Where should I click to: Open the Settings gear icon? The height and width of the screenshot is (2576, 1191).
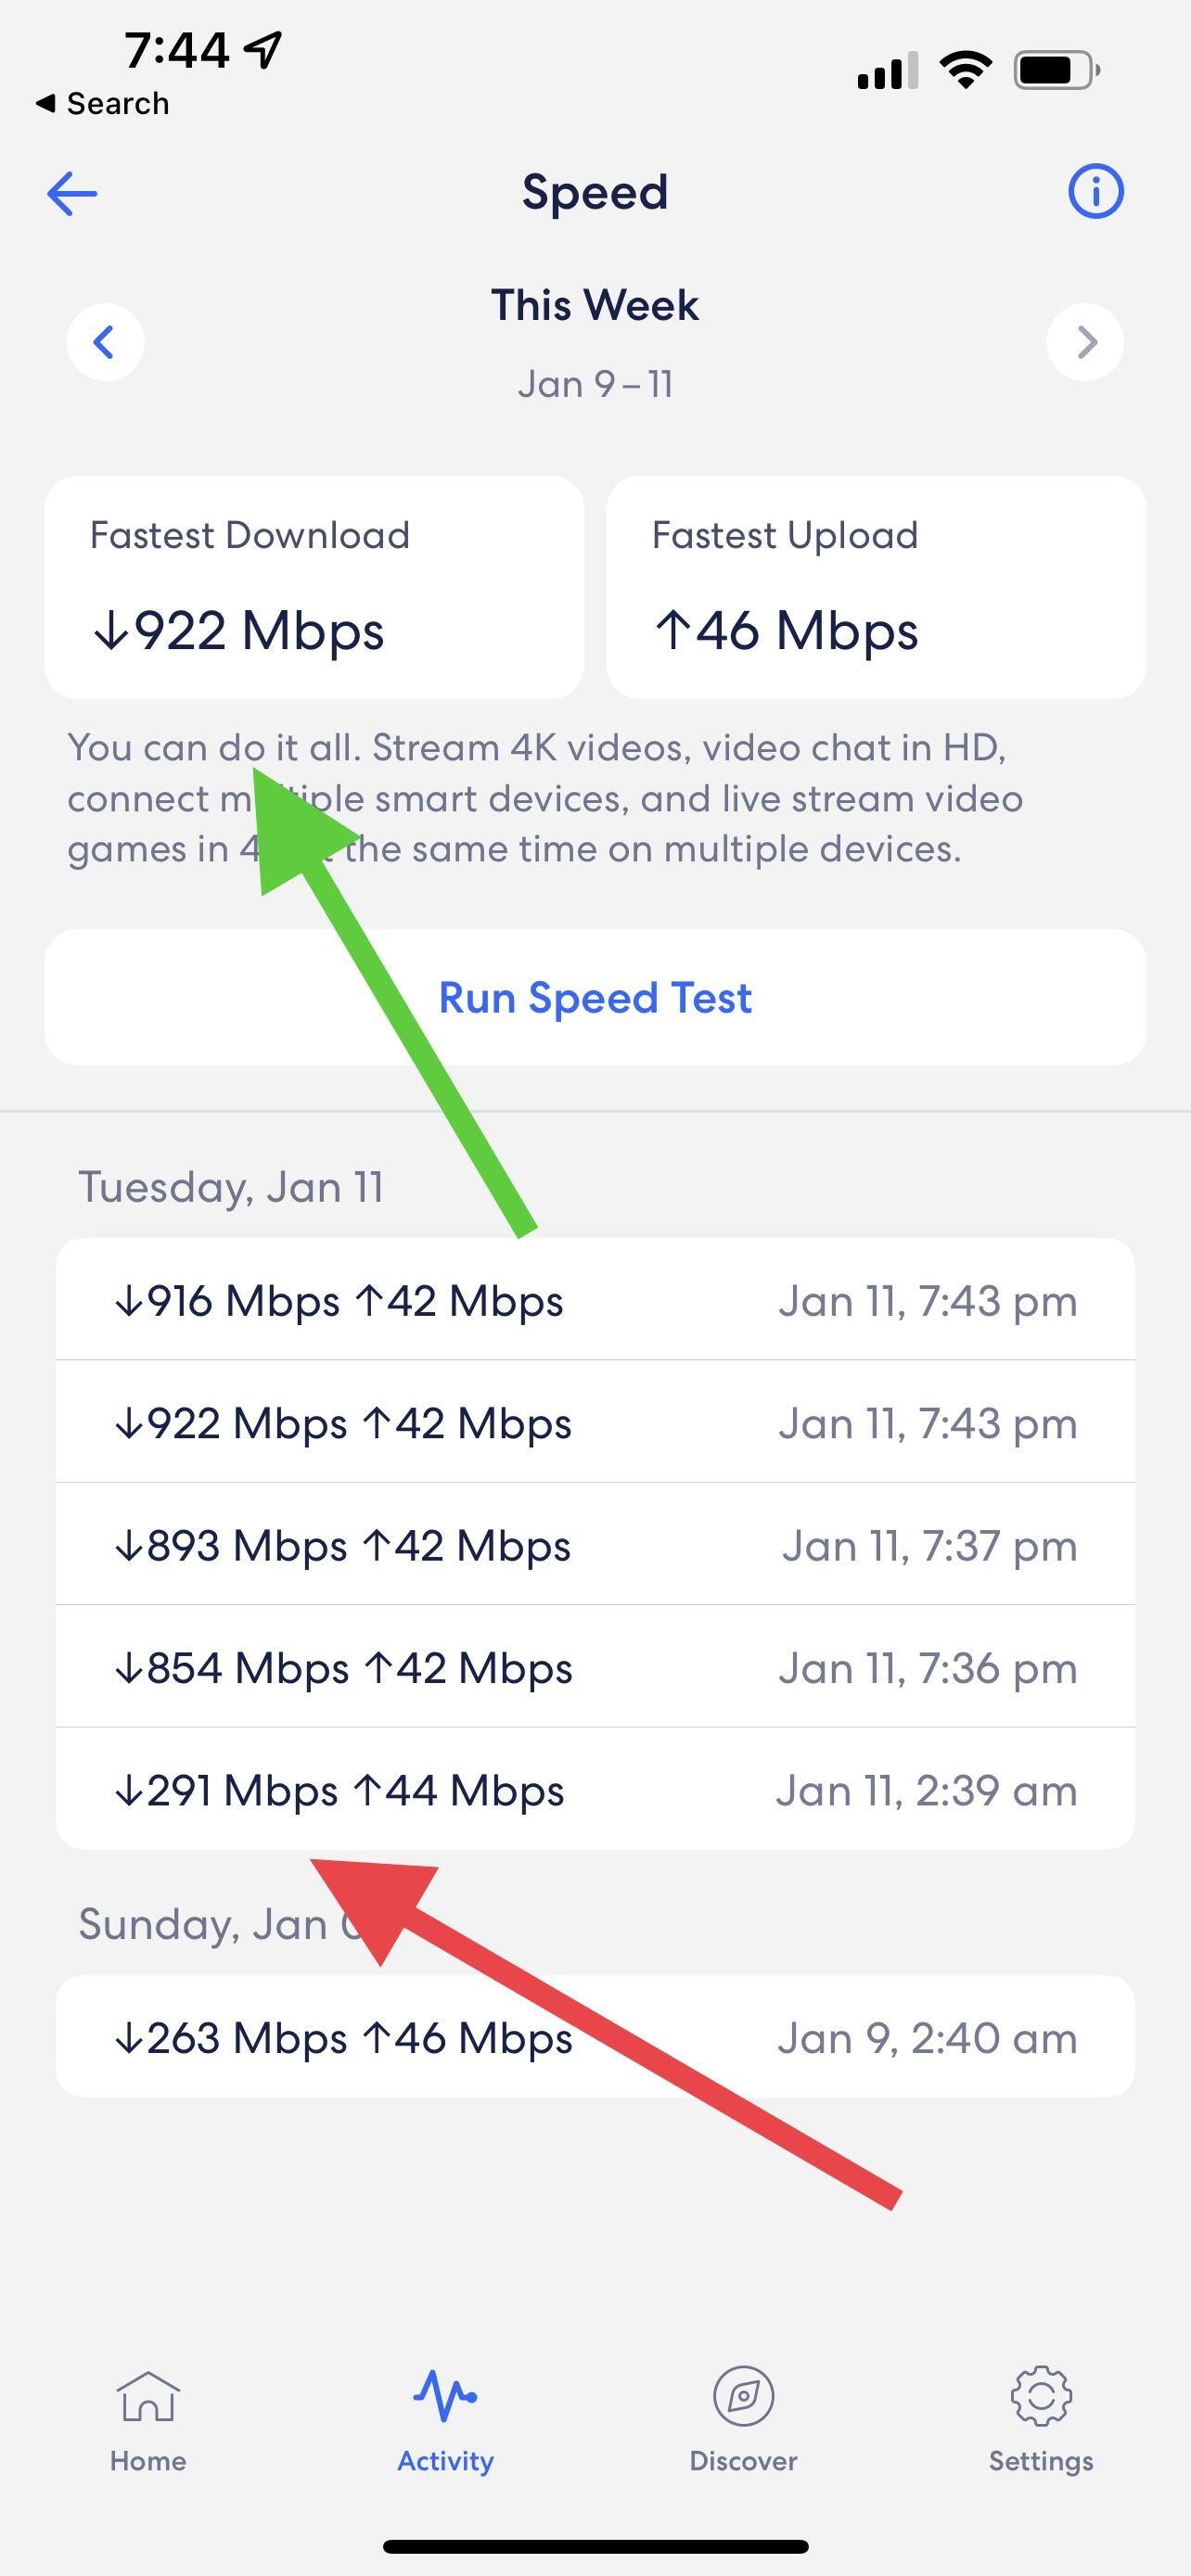pos(1040,2398)
